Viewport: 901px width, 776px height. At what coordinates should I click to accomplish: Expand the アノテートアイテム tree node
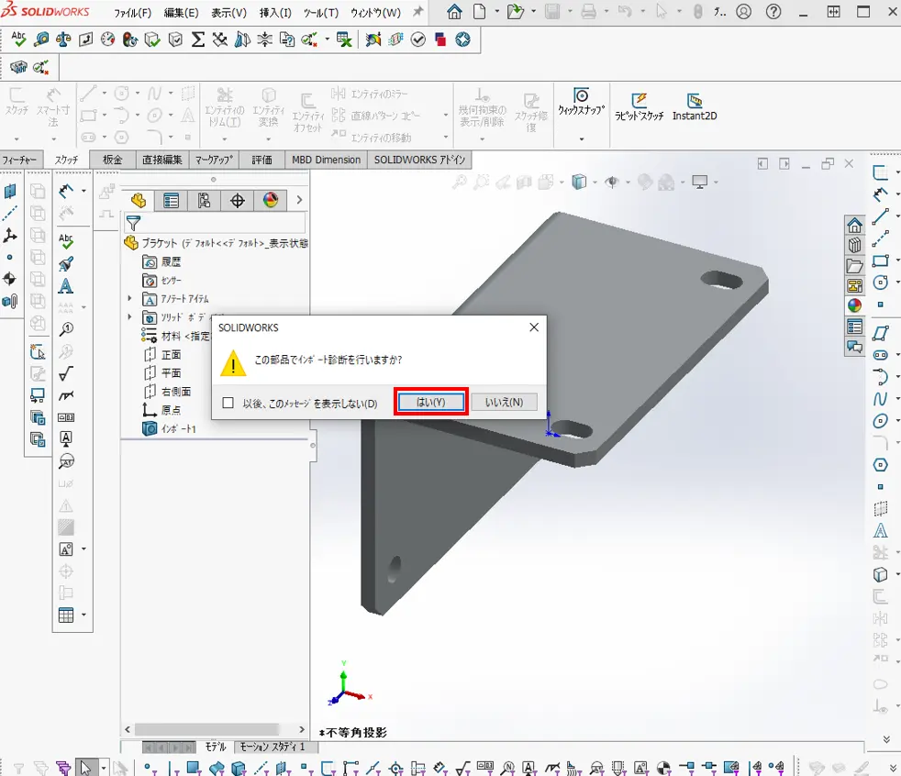point(129,299)
